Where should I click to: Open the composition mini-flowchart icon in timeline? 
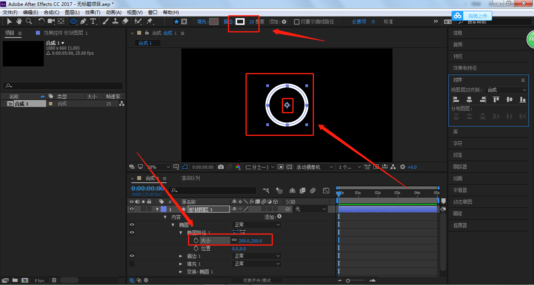pyautogui.click(x=266, y=191)
